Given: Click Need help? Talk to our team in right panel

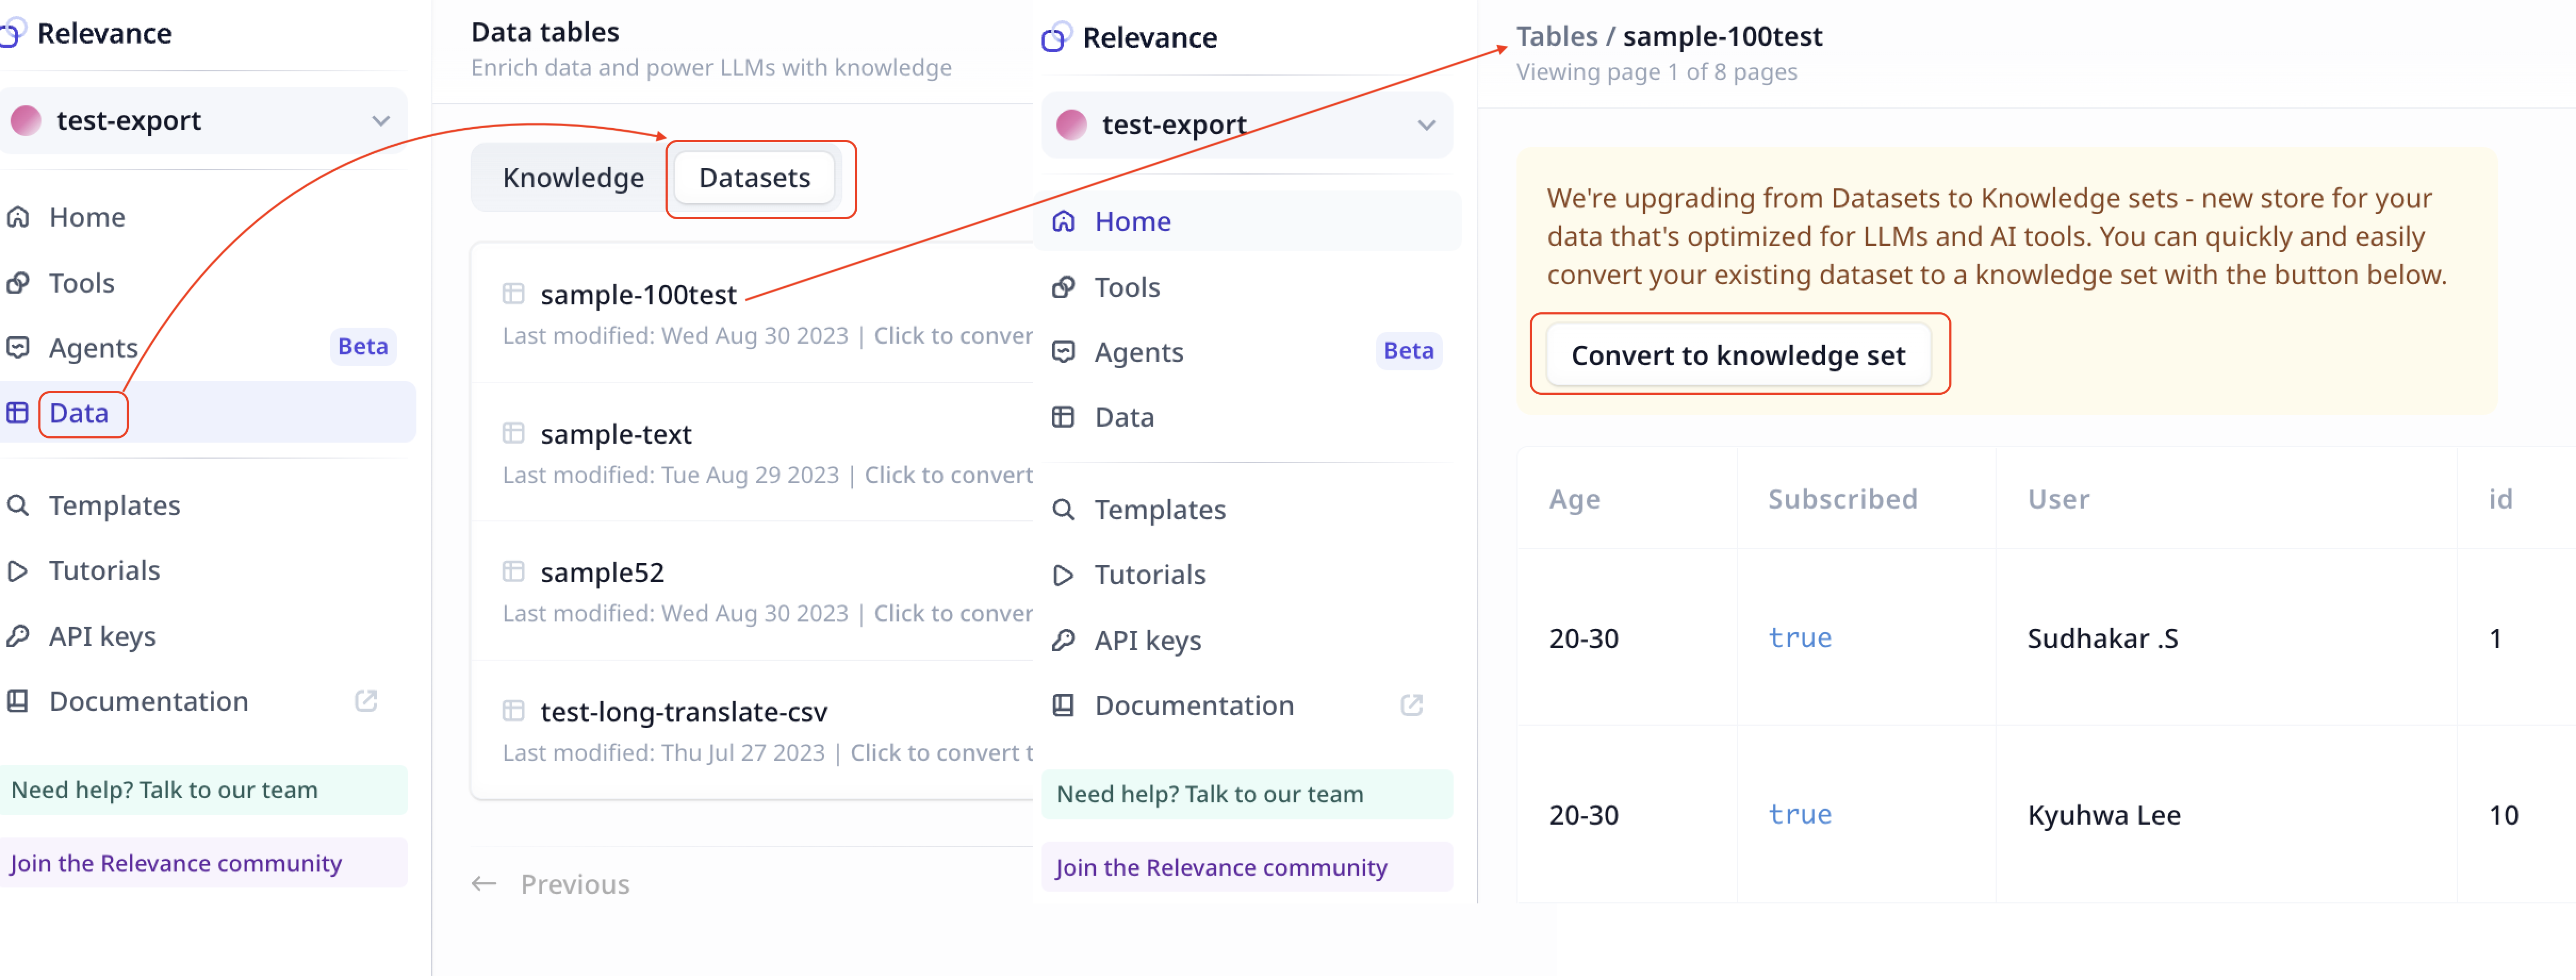Looking at the screenshot, I should pyautogui.click(x=1247, y=794).
